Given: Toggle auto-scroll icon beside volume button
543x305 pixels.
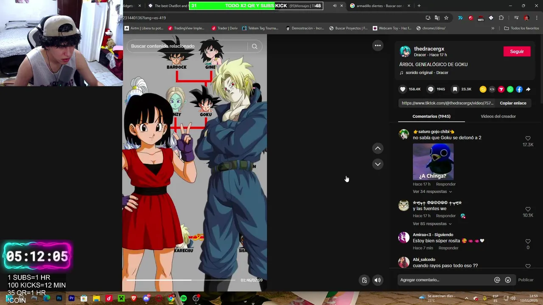Looking at the screenshot, I should [364, 280].
